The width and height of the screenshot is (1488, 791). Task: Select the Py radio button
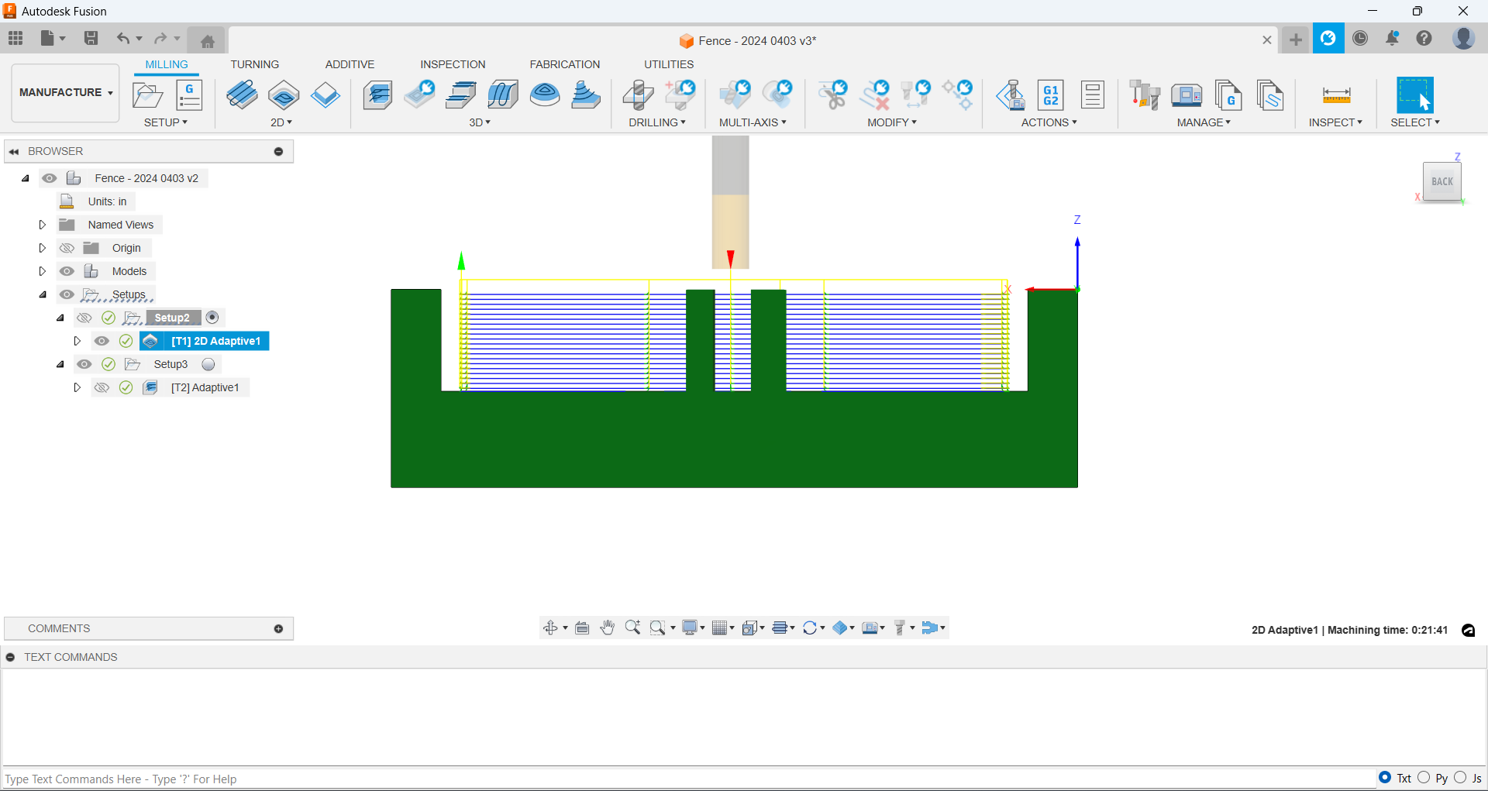(x=1424, y=778)
